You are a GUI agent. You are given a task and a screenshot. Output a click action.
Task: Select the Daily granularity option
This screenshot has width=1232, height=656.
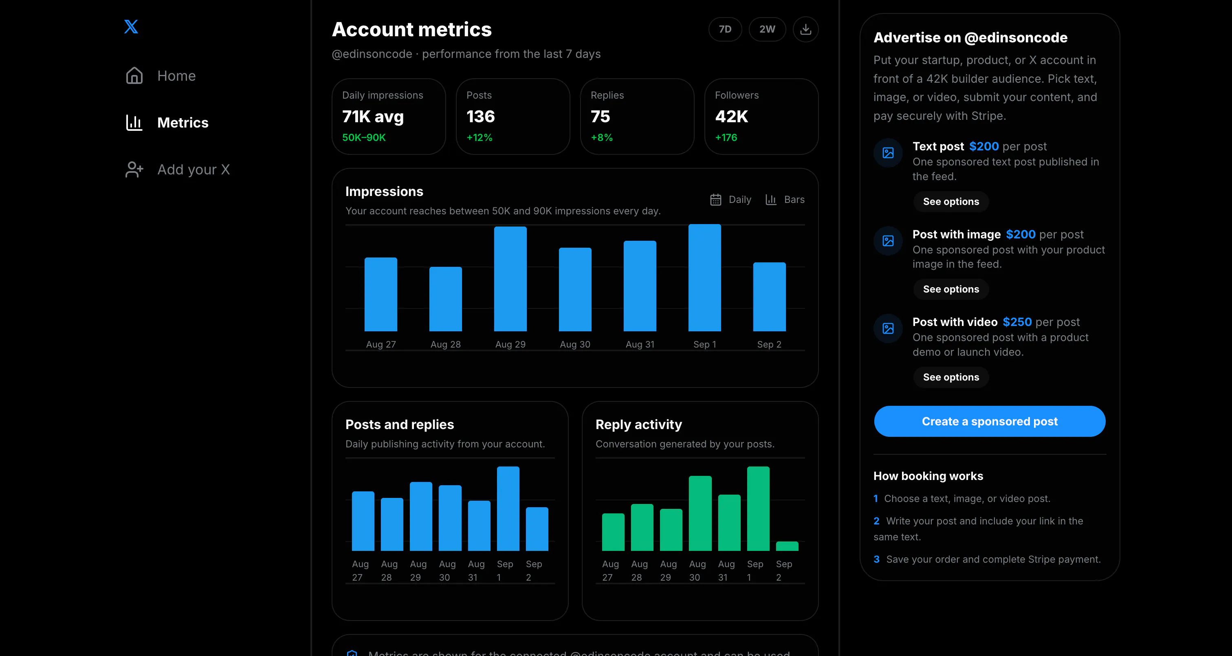tap(731, 200)
